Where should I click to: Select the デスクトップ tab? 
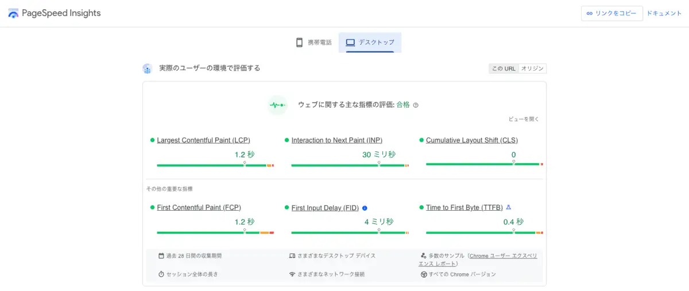tap(370, 42)
